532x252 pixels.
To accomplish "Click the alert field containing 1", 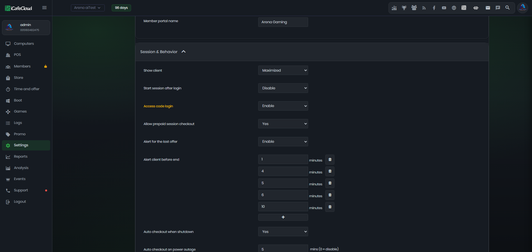I will click(283, 159).
